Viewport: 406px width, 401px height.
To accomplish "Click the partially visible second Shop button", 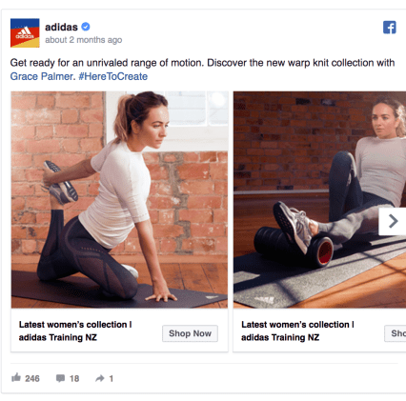I will coord(396,333).
